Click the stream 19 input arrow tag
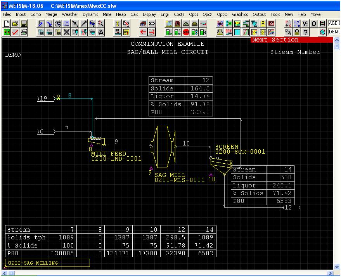Image resolution: width=341 pixels, height=277 pixels. 46,99
